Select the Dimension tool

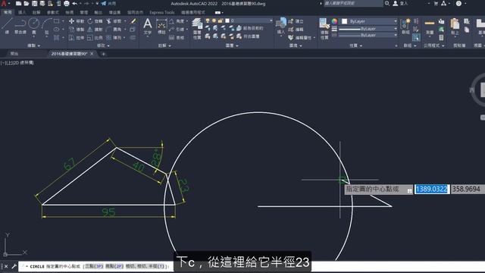(161, 26)
